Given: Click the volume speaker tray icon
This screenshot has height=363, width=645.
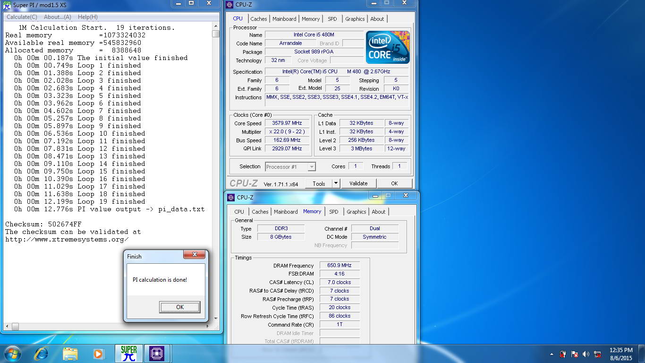Looking at the screenshot, I should click(586, 354).
